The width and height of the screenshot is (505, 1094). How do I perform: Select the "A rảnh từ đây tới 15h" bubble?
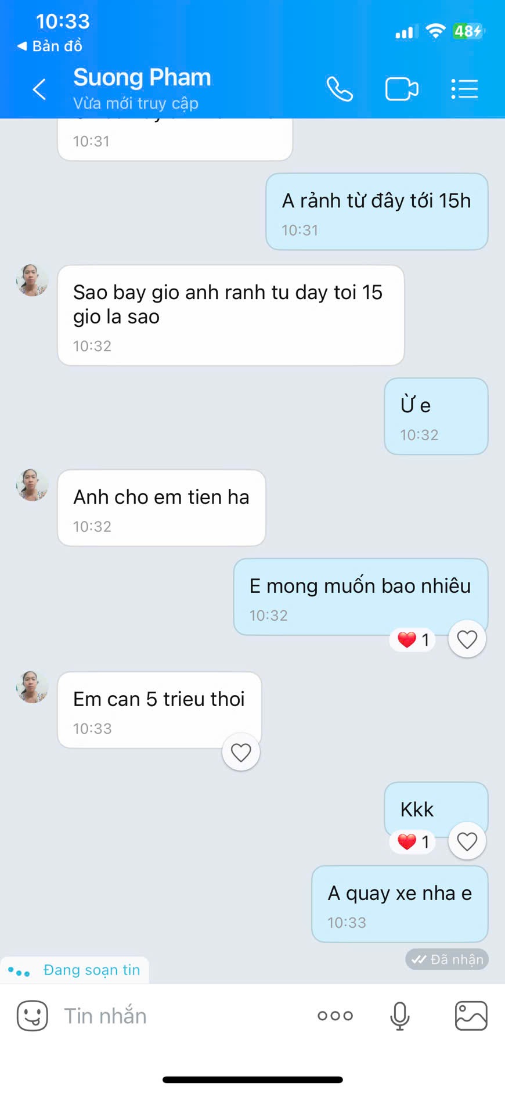click(x=377, y=211)
